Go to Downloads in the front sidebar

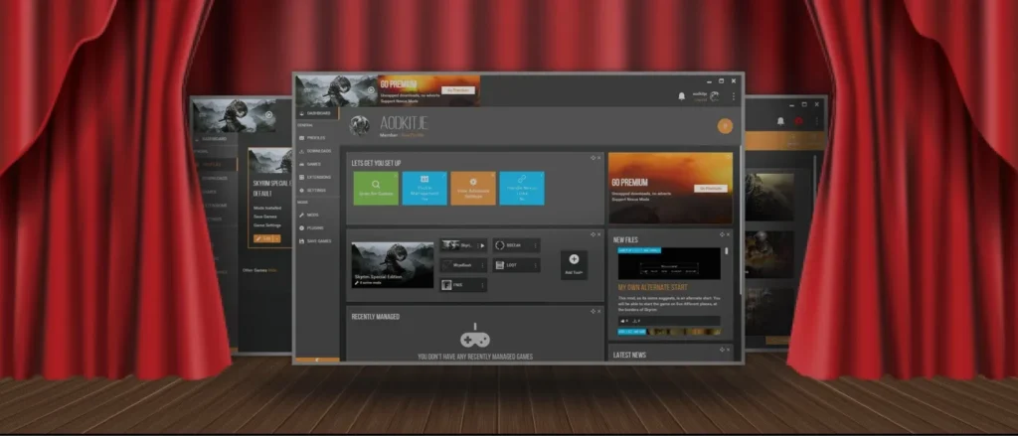point(318,151)
